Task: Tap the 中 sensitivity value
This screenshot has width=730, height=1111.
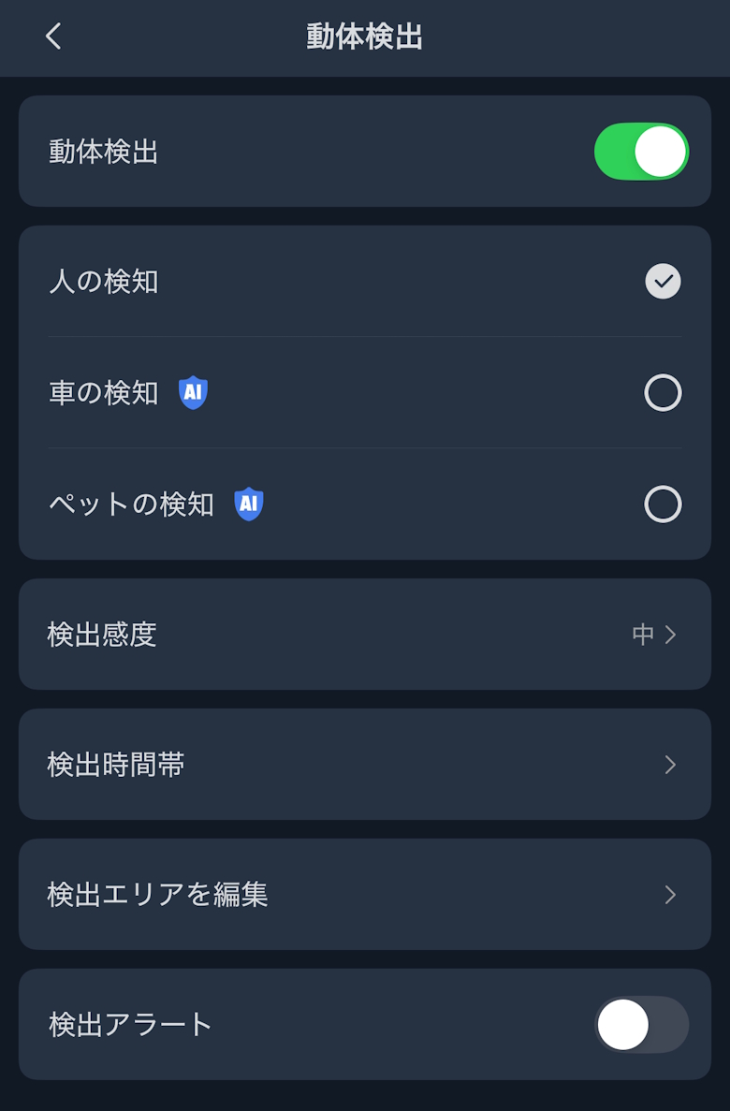Action: [x=643, y=635]
